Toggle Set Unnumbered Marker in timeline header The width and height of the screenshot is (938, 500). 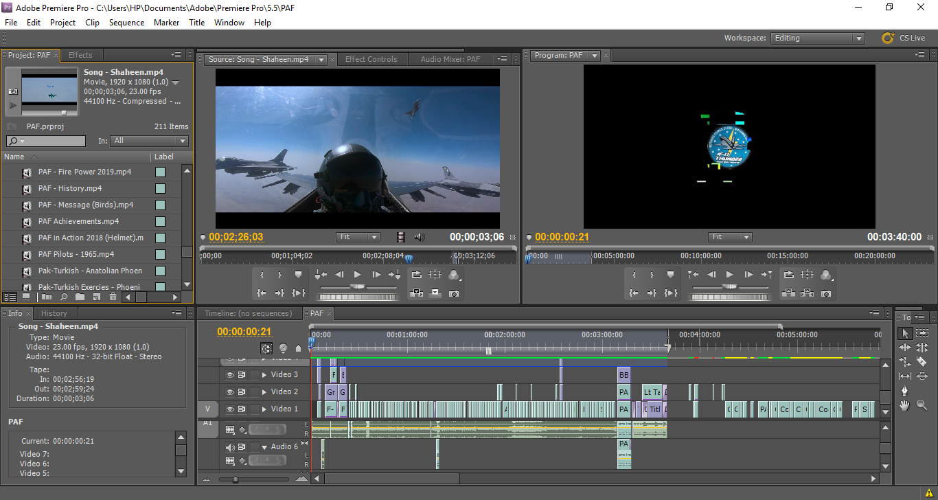click(x=298, y=348)
